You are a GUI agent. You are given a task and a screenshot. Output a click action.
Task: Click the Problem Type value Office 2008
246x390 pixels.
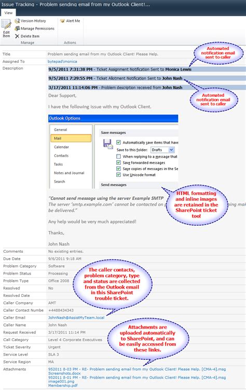click(59, 281)
